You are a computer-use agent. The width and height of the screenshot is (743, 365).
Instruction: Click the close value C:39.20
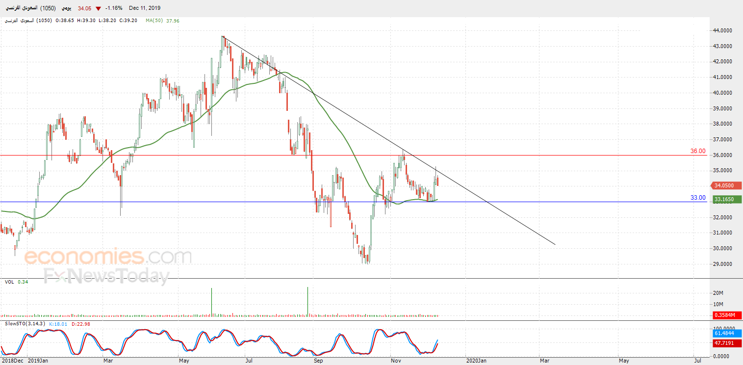(128, 21)
